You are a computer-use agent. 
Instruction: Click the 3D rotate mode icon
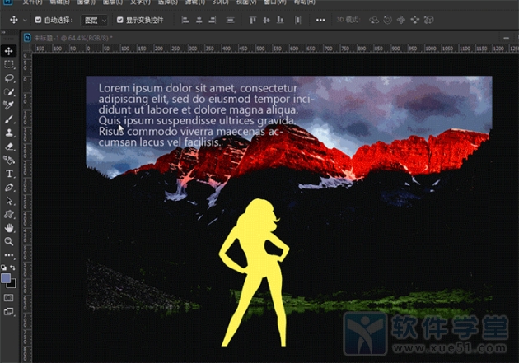[374, 20]
